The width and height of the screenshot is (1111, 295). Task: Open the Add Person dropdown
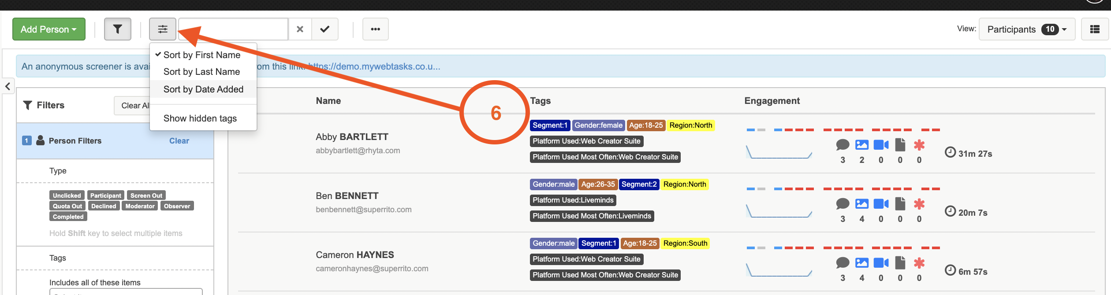coord(48,29)
